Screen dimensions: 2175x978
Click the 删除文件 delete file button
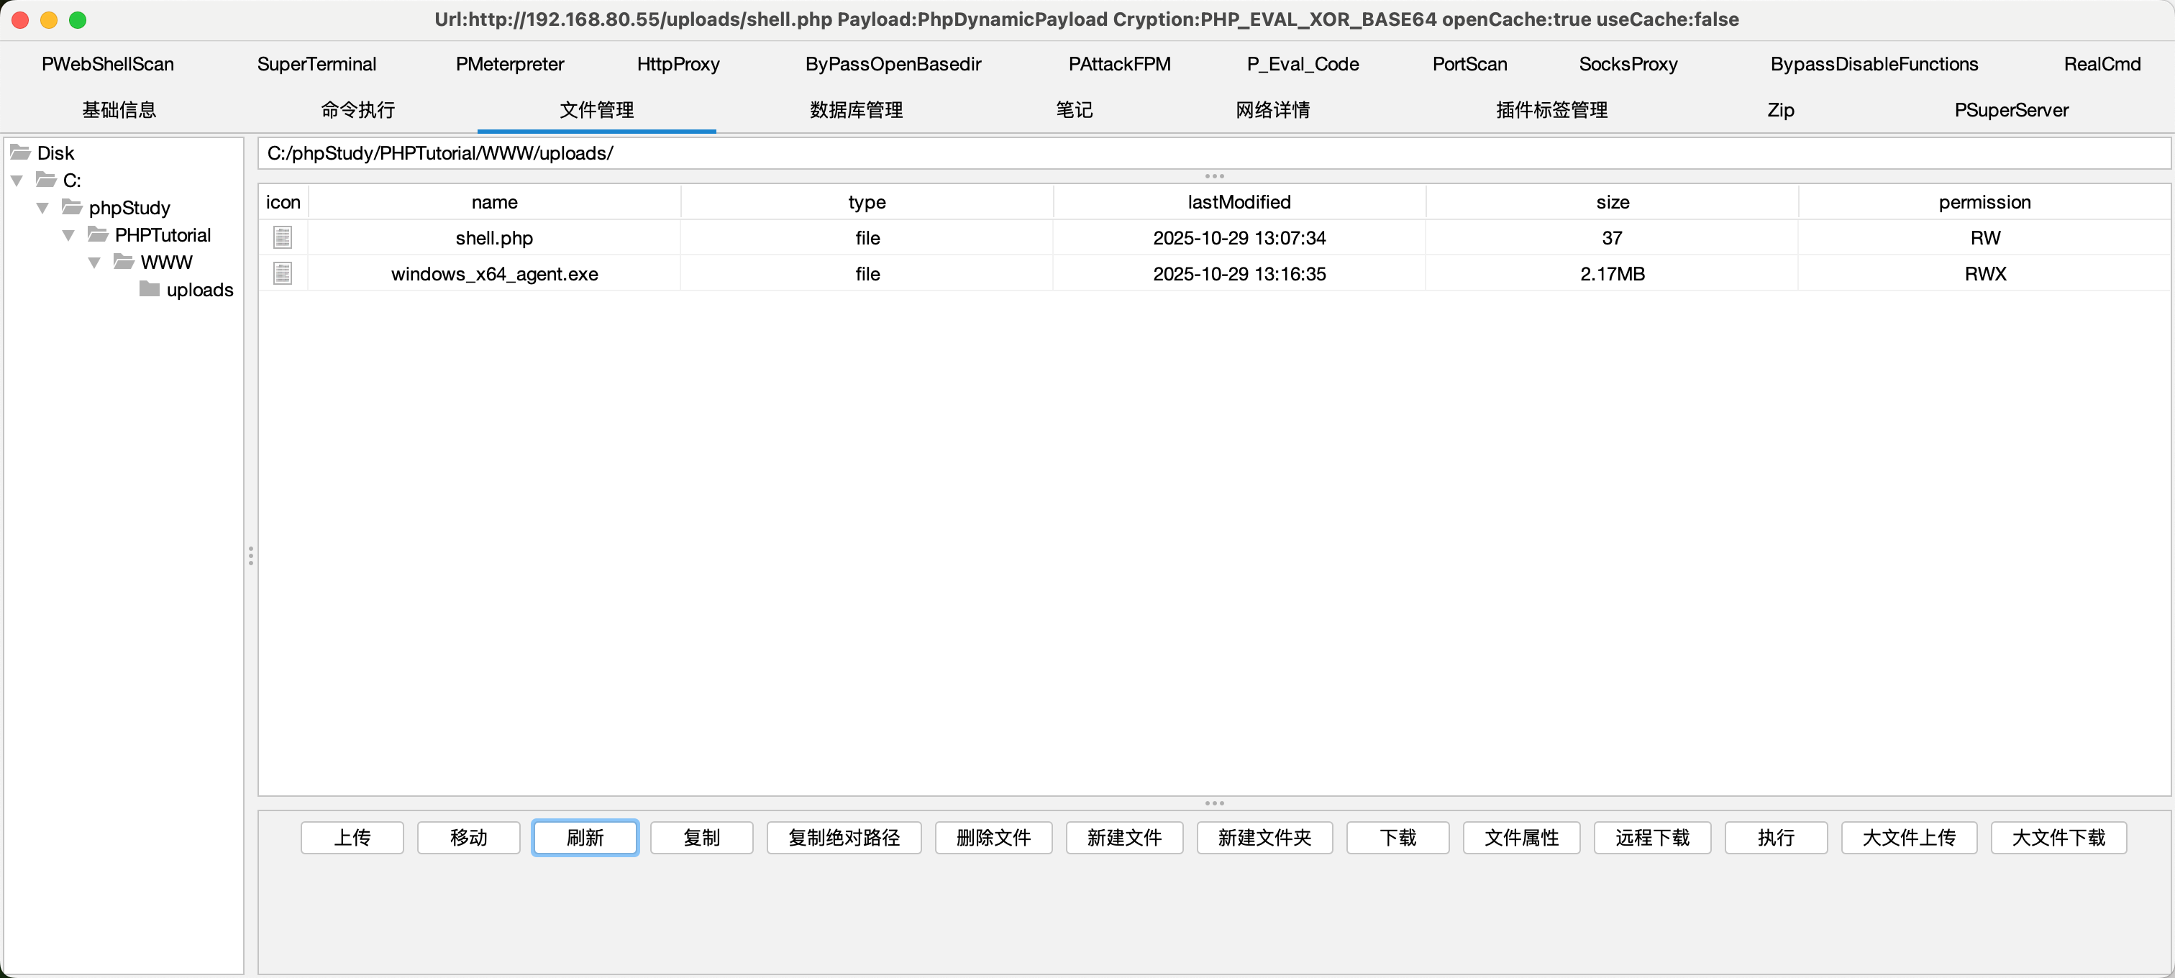pos(993,837)
